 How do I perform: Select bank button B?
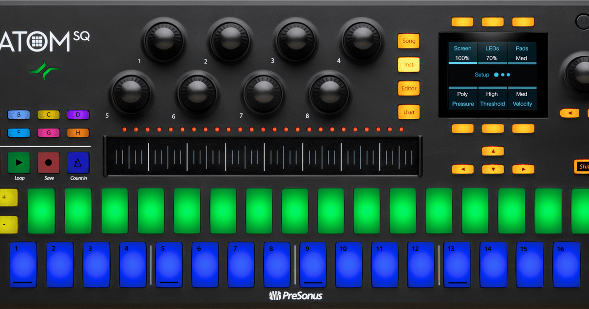[19, 115]
